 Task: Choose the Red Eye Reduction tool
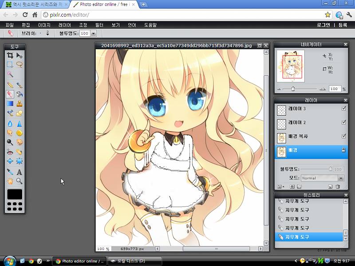[10, 152]
